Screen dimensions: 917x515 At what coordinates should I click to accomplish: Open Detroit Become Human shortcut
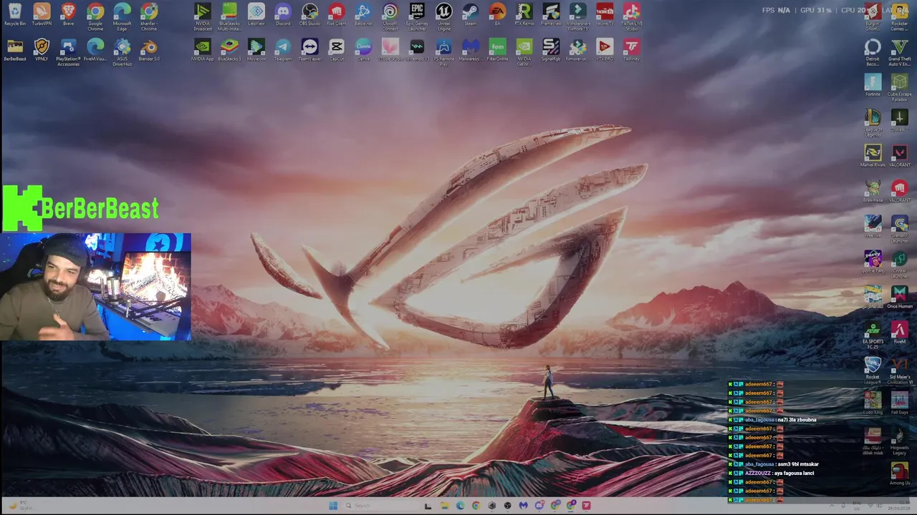pos(873,51)
